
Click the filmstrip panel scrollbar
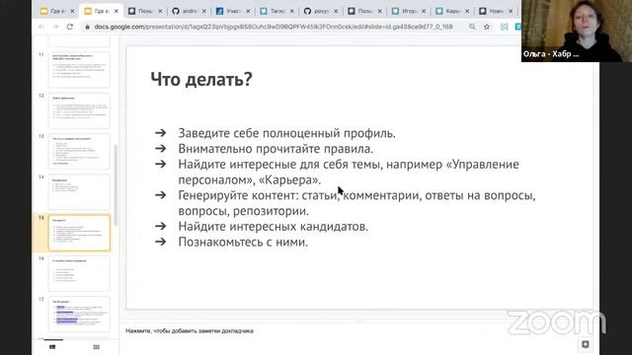pyautogui.click(x=117, y=185)
